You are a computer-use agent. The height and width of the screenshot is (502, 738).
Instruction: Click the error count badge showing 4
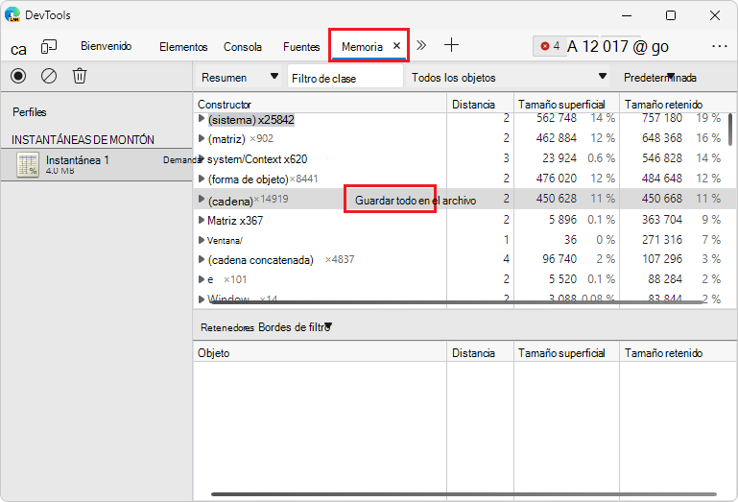coord(550,46)
